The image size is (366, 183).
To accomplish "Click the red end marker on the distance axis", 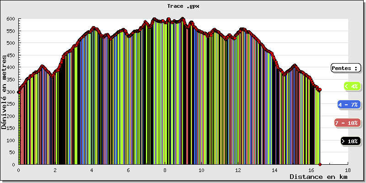I will [320, 165].
